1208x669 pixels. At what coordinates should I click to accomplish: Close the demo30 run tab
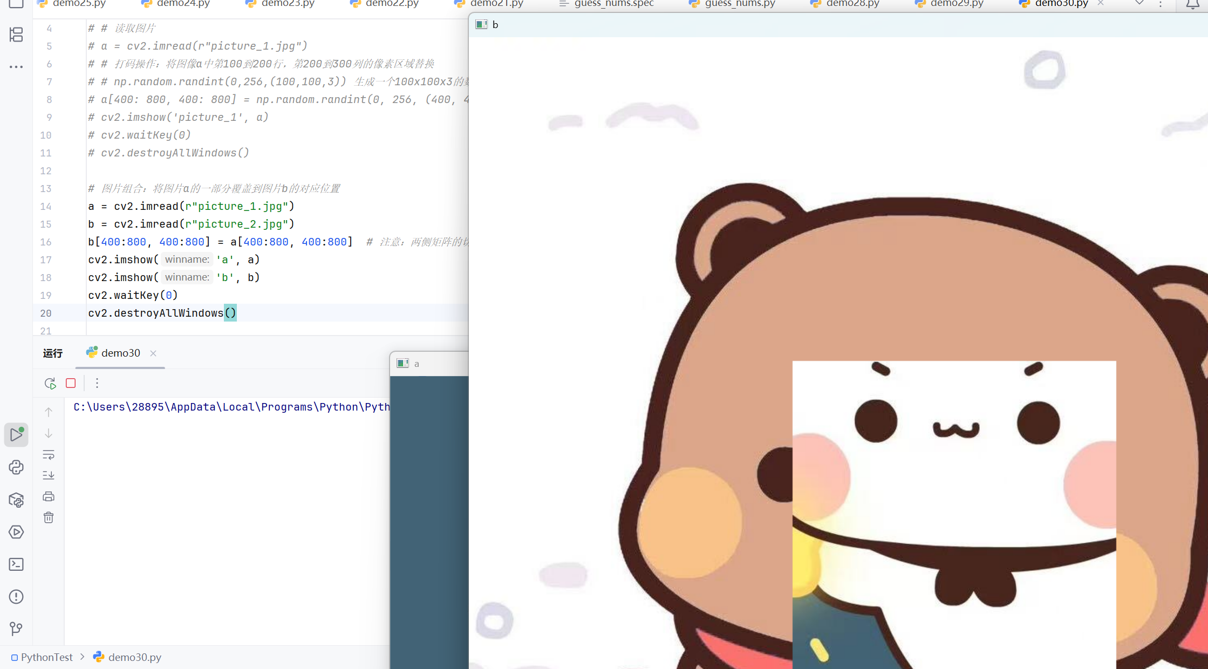(153, 353)
